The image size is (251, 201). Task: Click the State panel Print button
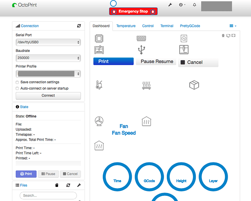pyautogui.click(x=26, y=174)
